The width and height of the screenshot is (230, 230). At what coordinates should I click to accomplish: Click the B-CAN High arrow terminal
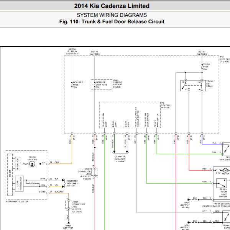pyautogui.click(x=127, y=152)
